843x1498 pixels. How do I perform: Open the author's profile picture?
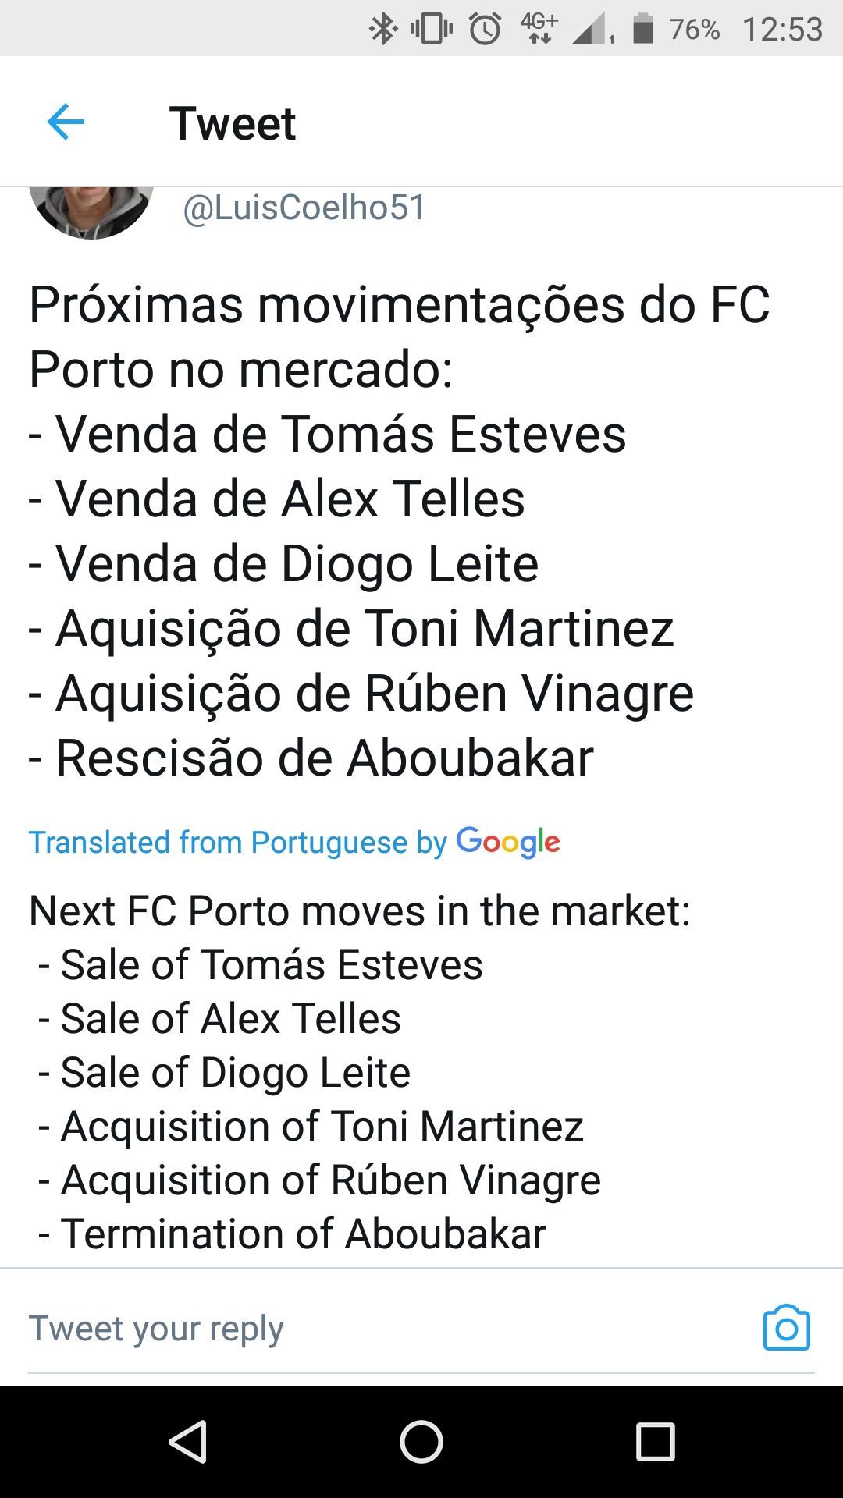point(91,211)
